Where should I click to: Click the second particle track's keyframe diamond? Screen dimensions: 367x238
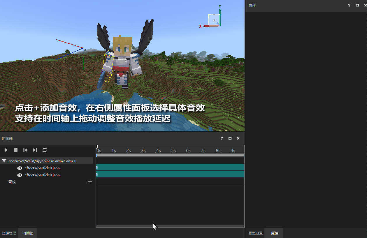click(97, 174)
